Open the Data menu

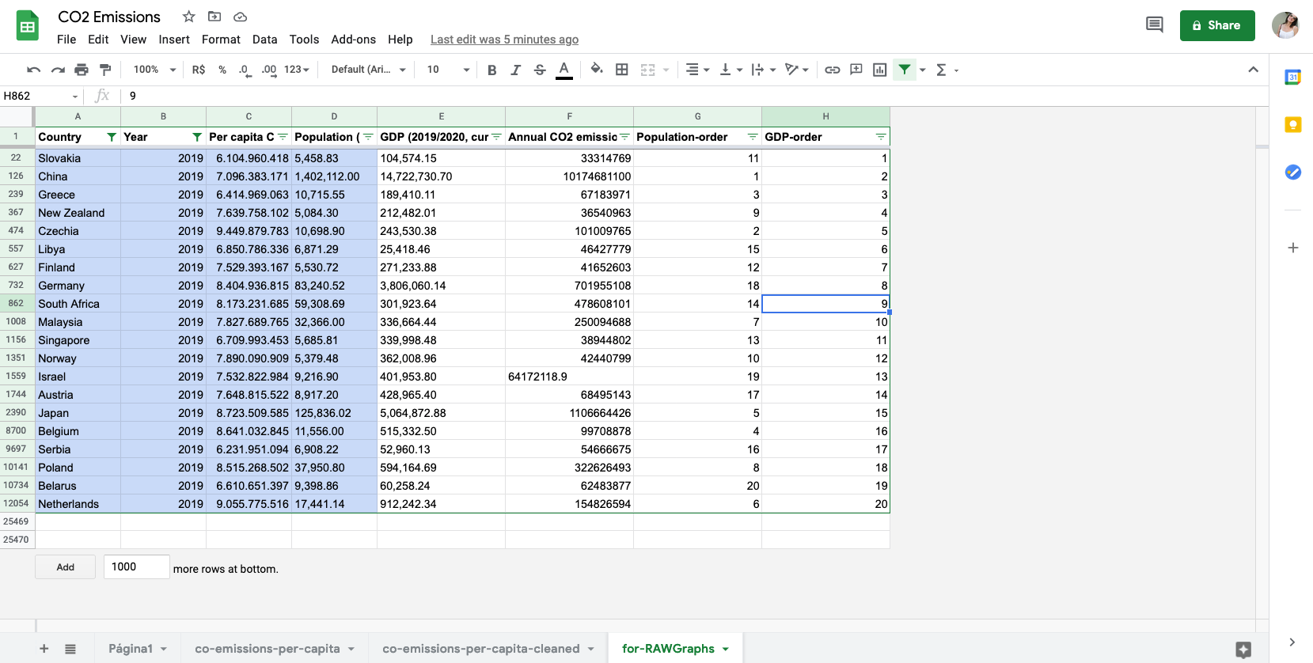tap(264, 40)
